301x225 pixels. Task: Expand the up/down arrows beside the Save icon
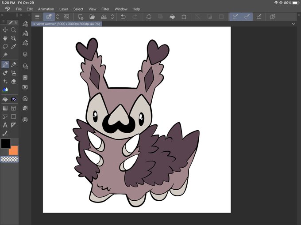pos(112,17)
